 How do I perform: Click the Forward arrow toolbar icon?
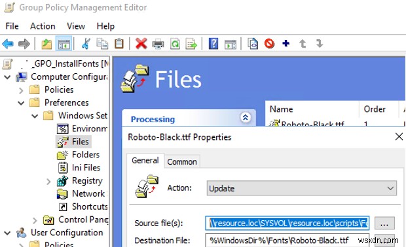[24, 44]
